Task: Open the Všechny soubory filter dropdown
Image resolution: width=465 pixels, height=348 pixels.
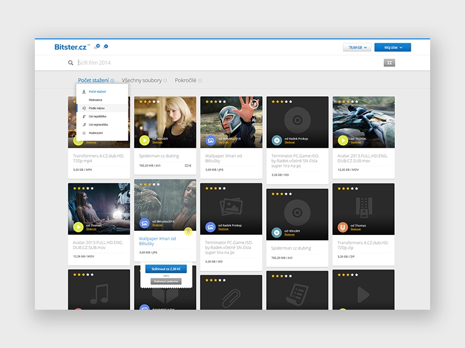Action: coord(144,80)
